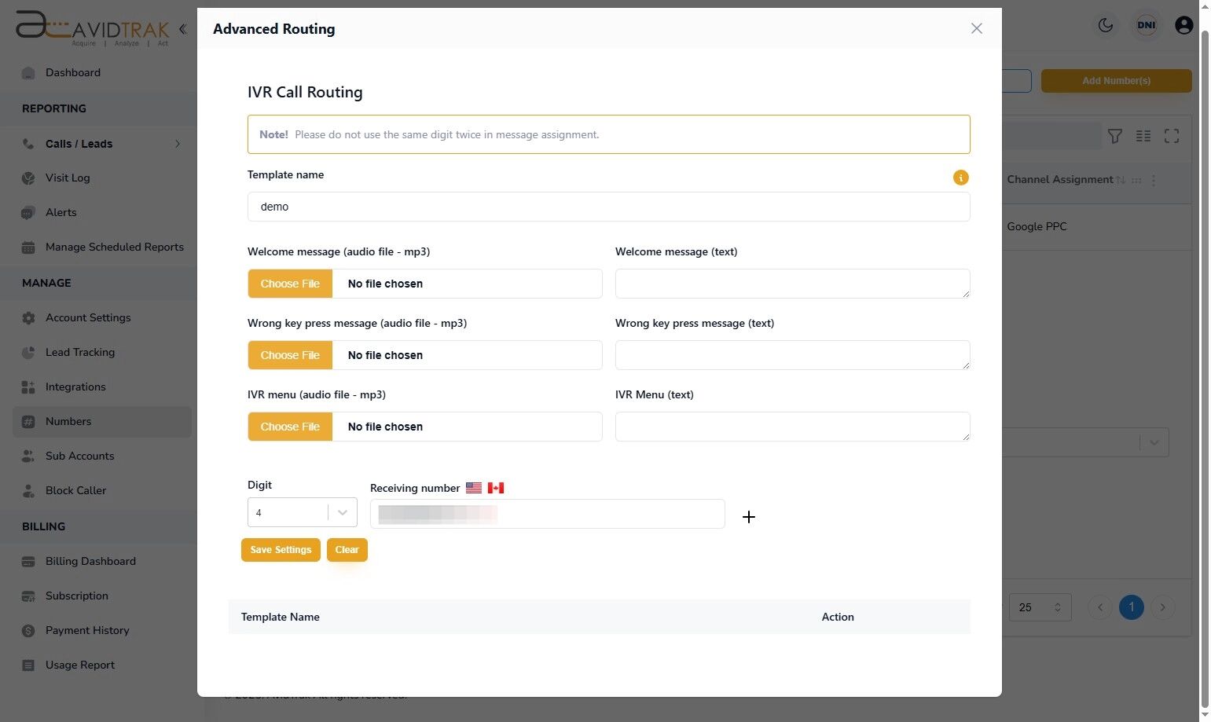
Task: Select the Canada flag for receiving number
Action: point(495,487)
